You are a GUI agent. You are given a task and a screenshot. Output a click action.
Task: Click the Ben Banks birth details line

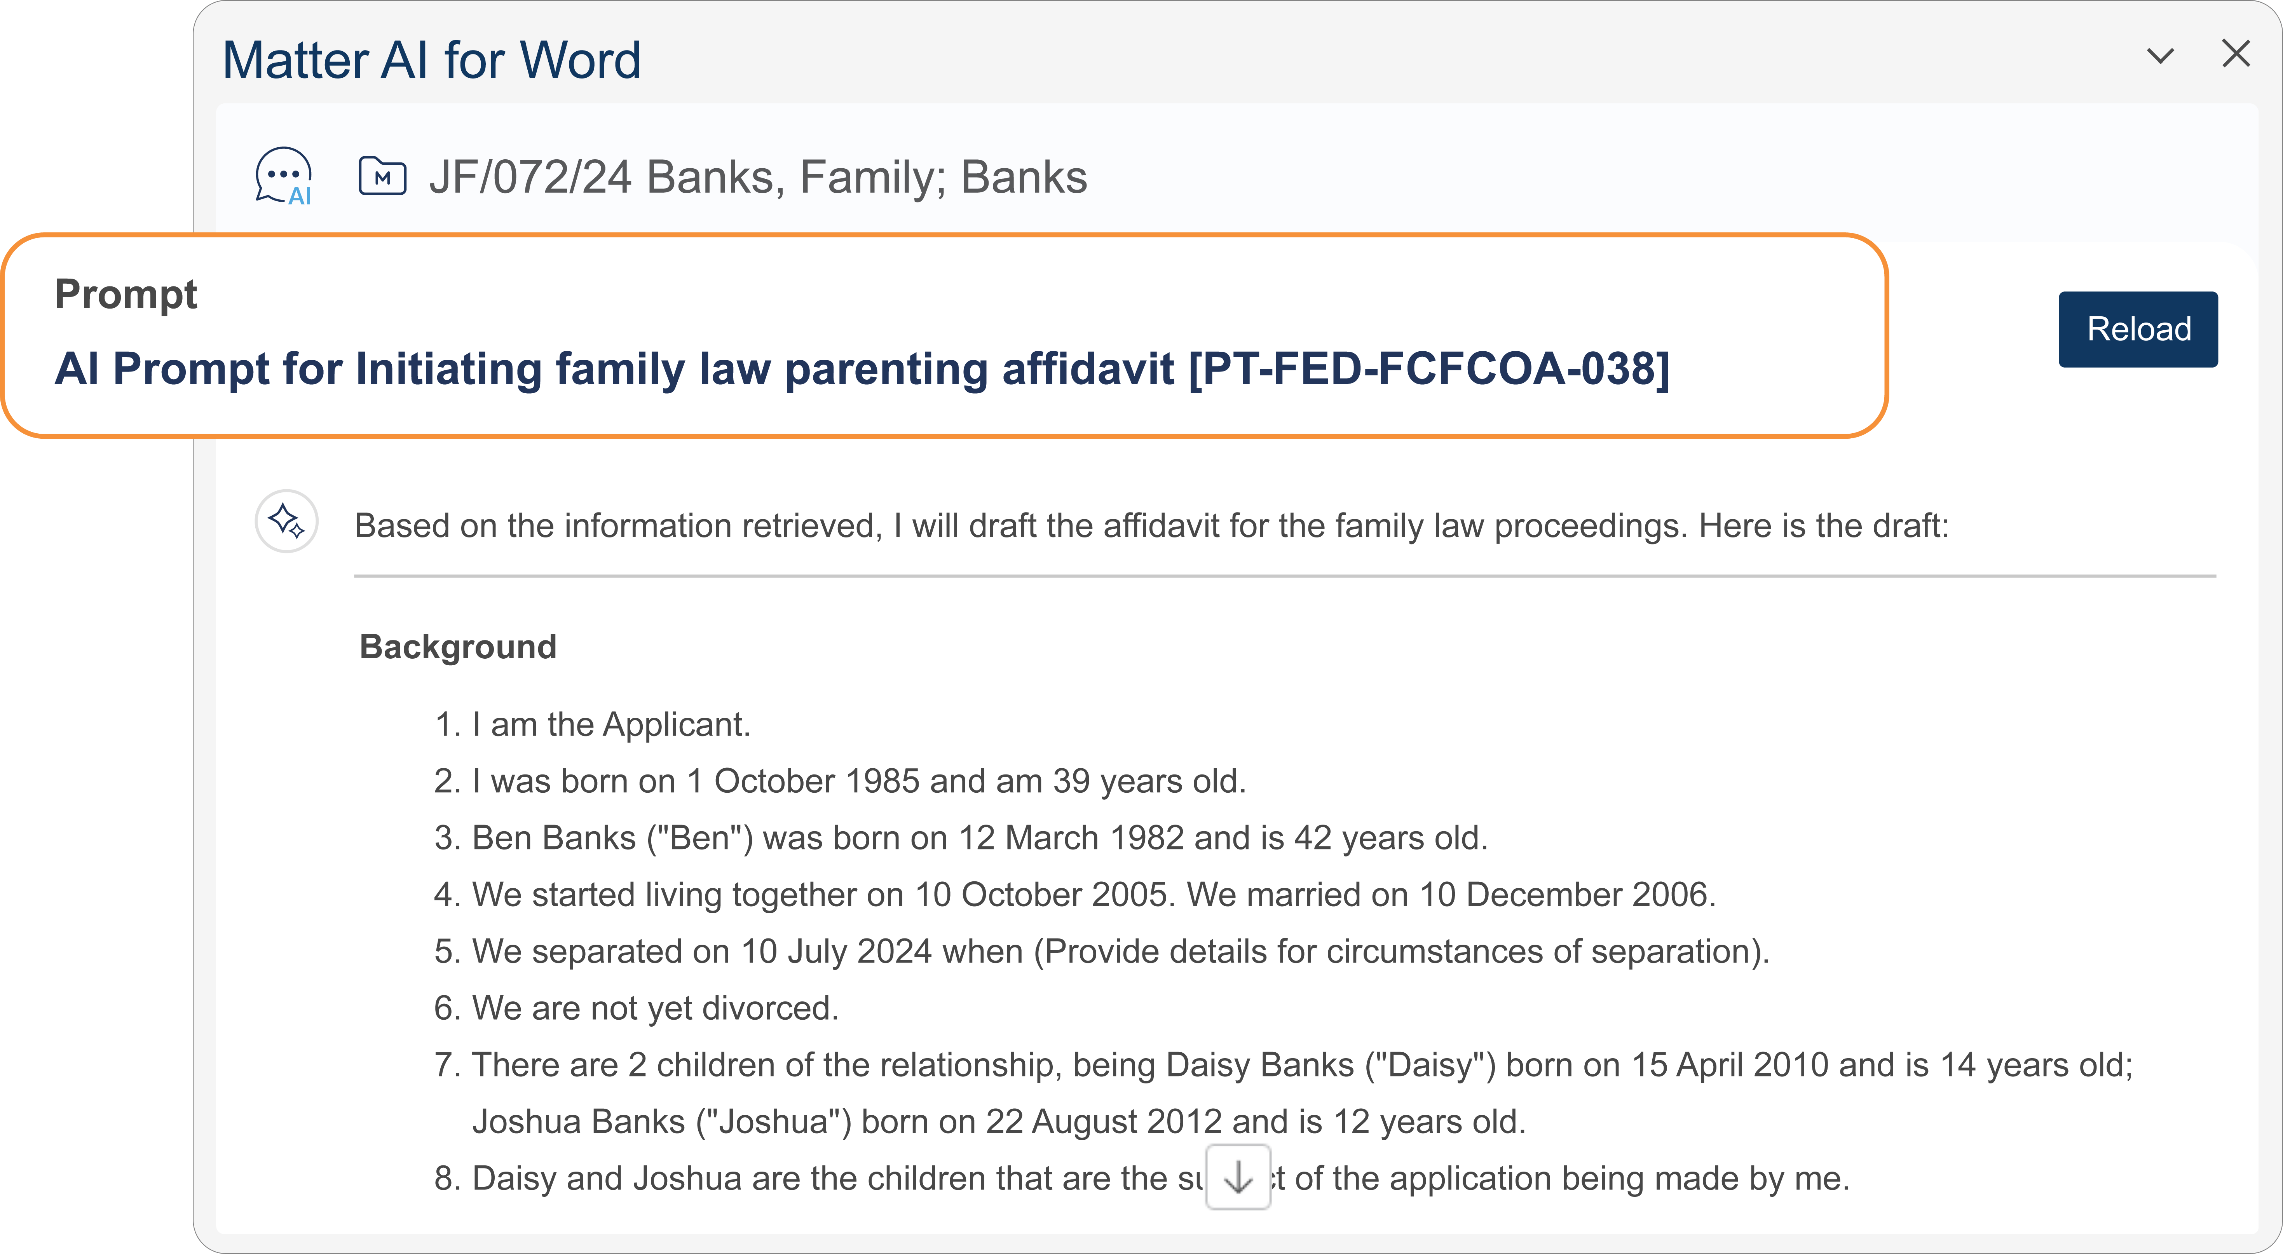point(978,838)
